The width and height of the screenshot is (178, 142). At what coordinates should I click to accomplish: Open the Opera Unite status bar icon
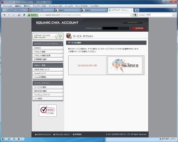click(14, 139)
